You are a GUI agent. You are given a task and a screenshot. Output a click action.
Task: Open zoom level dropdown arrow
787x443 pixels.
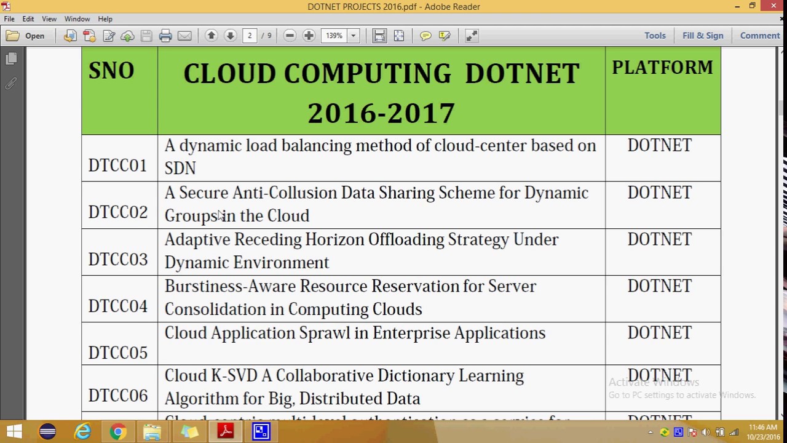(x=354, y=36)
